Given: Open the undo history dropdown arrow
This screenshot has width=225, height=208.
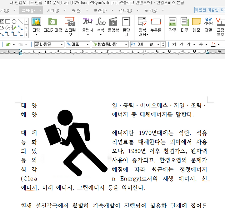Looking at the screenshot, I should point(14,44).
